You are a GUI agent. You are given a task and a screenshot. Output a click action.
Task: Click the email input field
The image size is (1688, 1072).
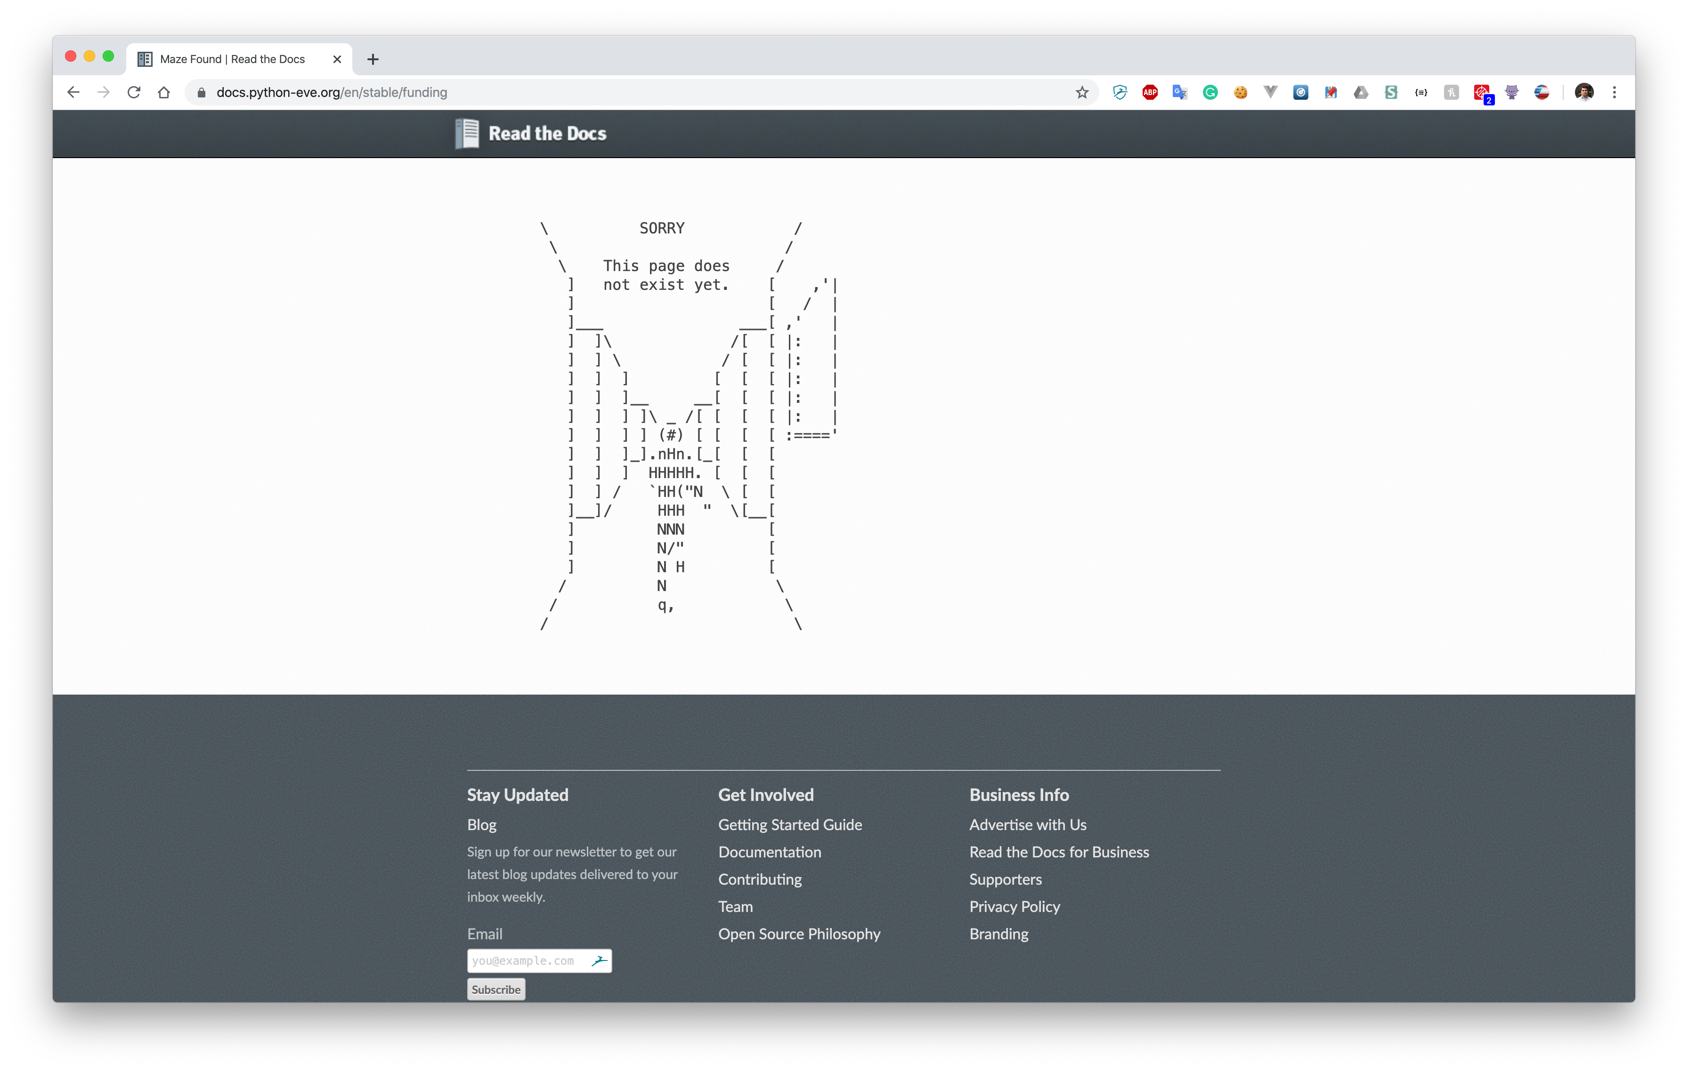pos(539,960)
